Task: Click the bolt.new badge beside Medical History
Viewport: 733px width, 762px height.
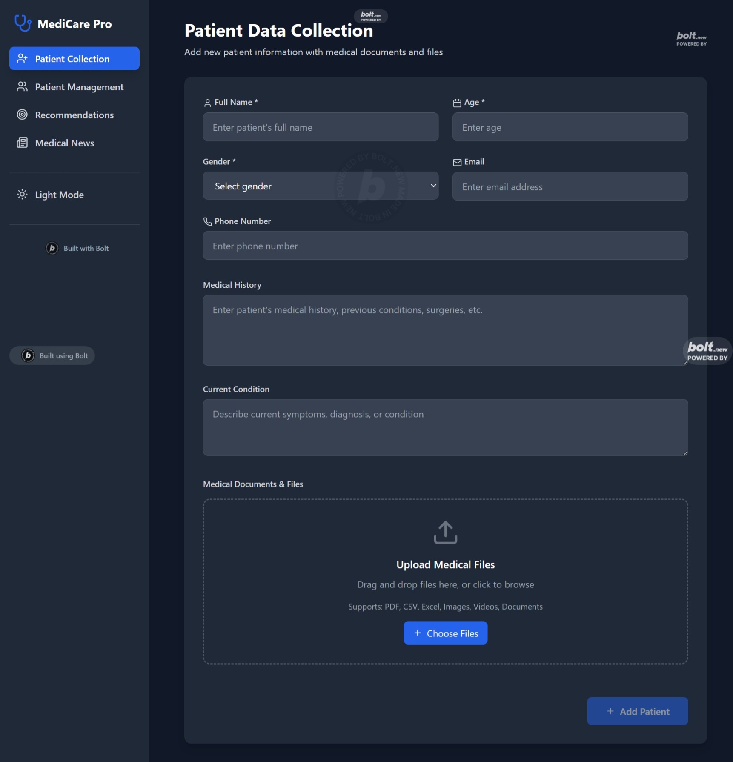Action: pos(707,351)
